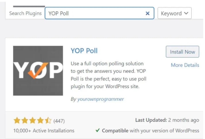
Task: Click the chevron arrow on Keyword dropdown
Action: [x=186, y=13]
